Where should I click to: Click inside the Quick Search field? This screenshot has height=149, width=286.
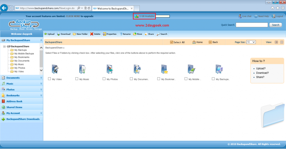[x=252, y=25]
